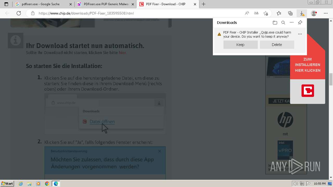The width and height of the screenshot is (333, 187).
Task: Keep the PDF Fixer CHIP Installer file
Action: tap(240, 45)
